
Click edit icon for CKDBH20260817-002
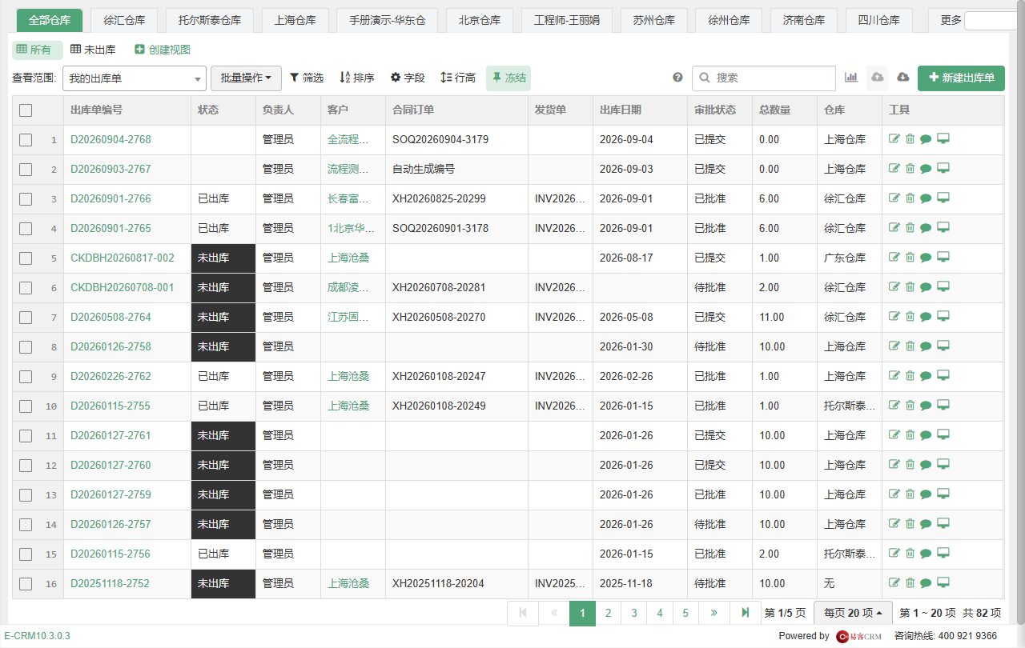tap(894, 257)
